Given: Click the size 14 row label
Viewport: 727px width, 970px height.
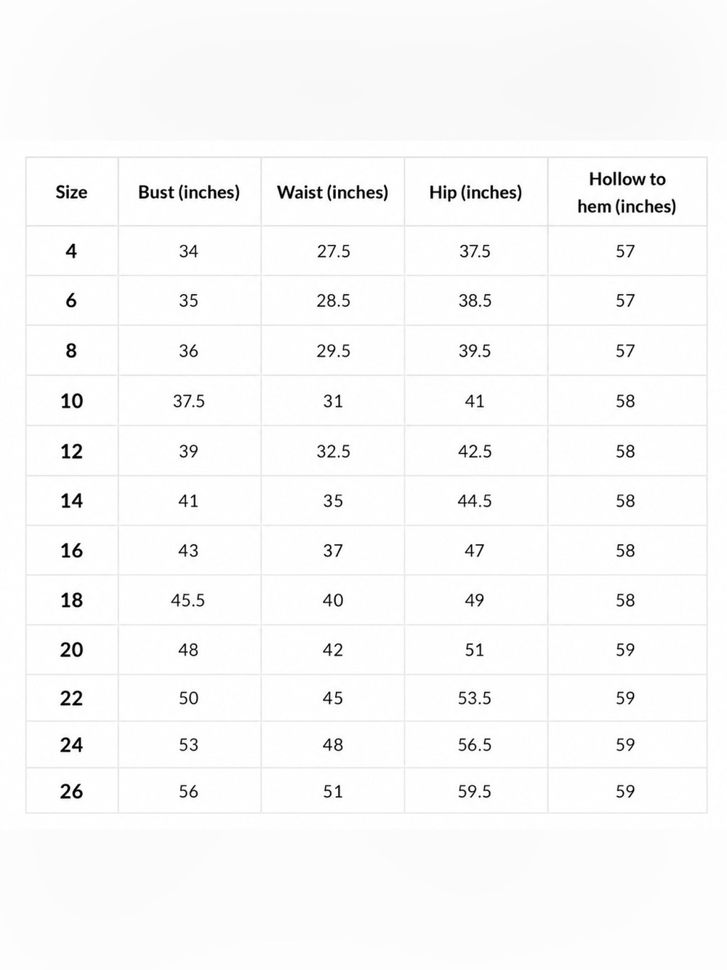Looking at the screenshot, I should [x=71, y=501].
